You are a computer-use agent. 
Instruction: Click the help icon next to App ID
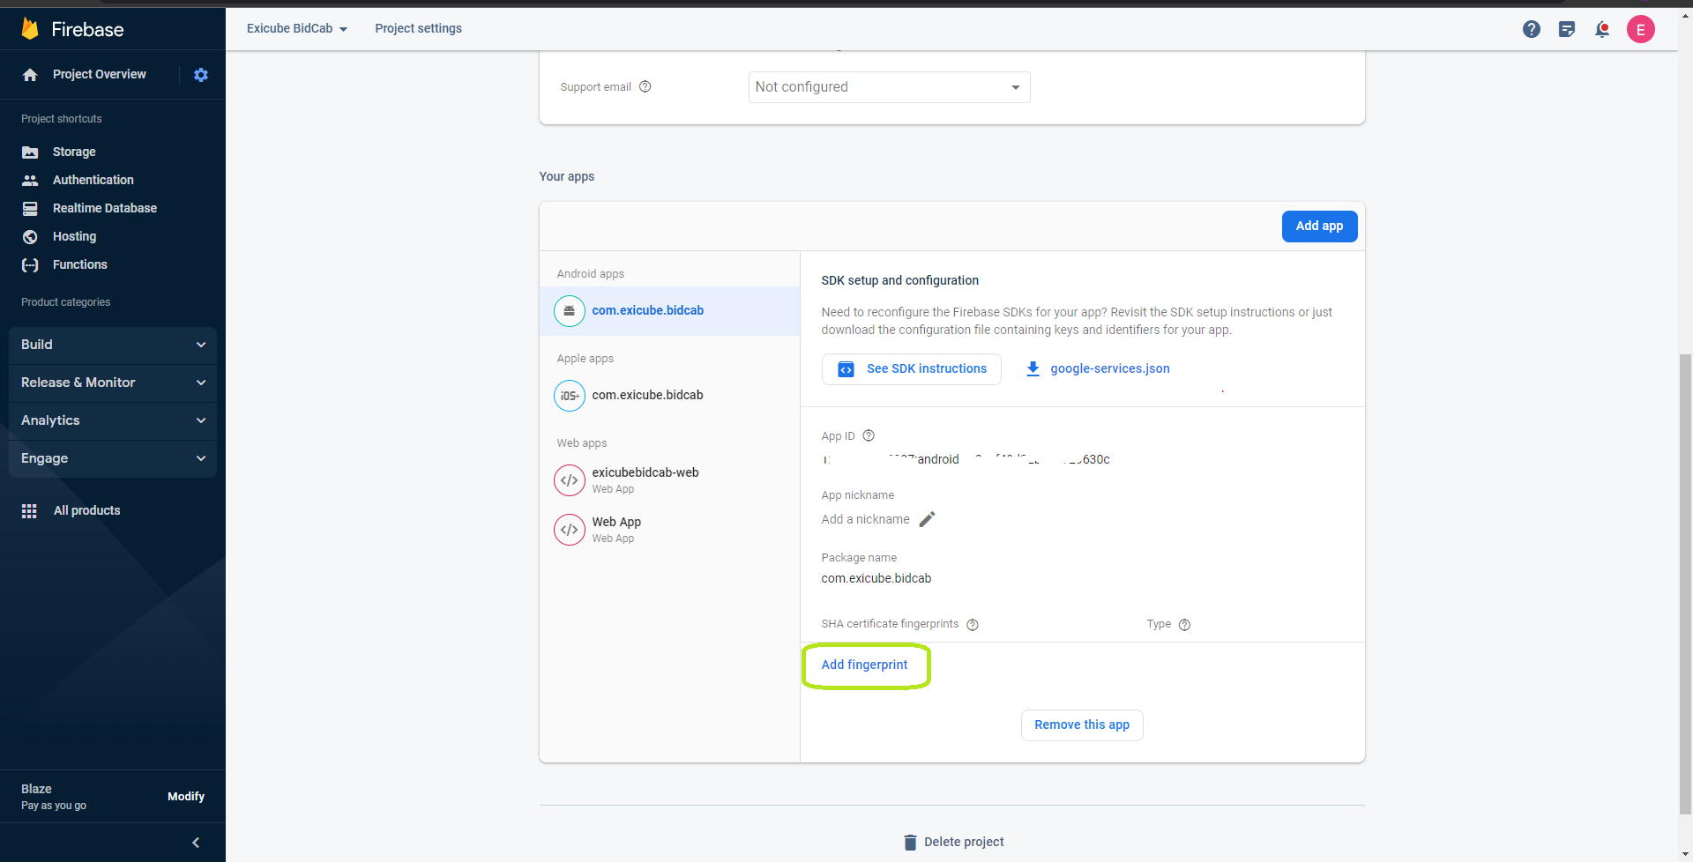pos(869,435)
